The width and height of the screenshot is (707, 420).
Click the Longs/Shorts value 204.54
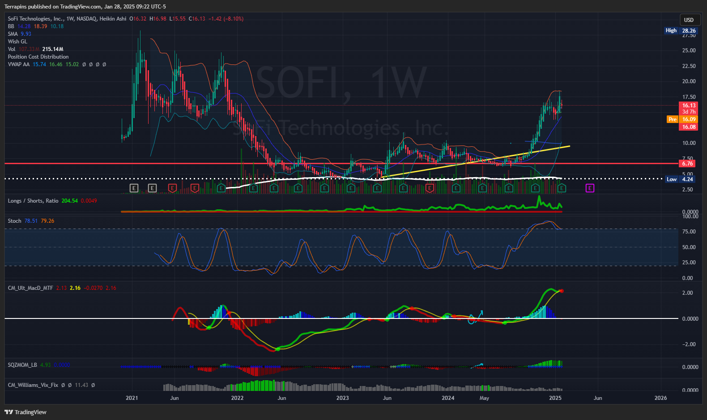70,201
